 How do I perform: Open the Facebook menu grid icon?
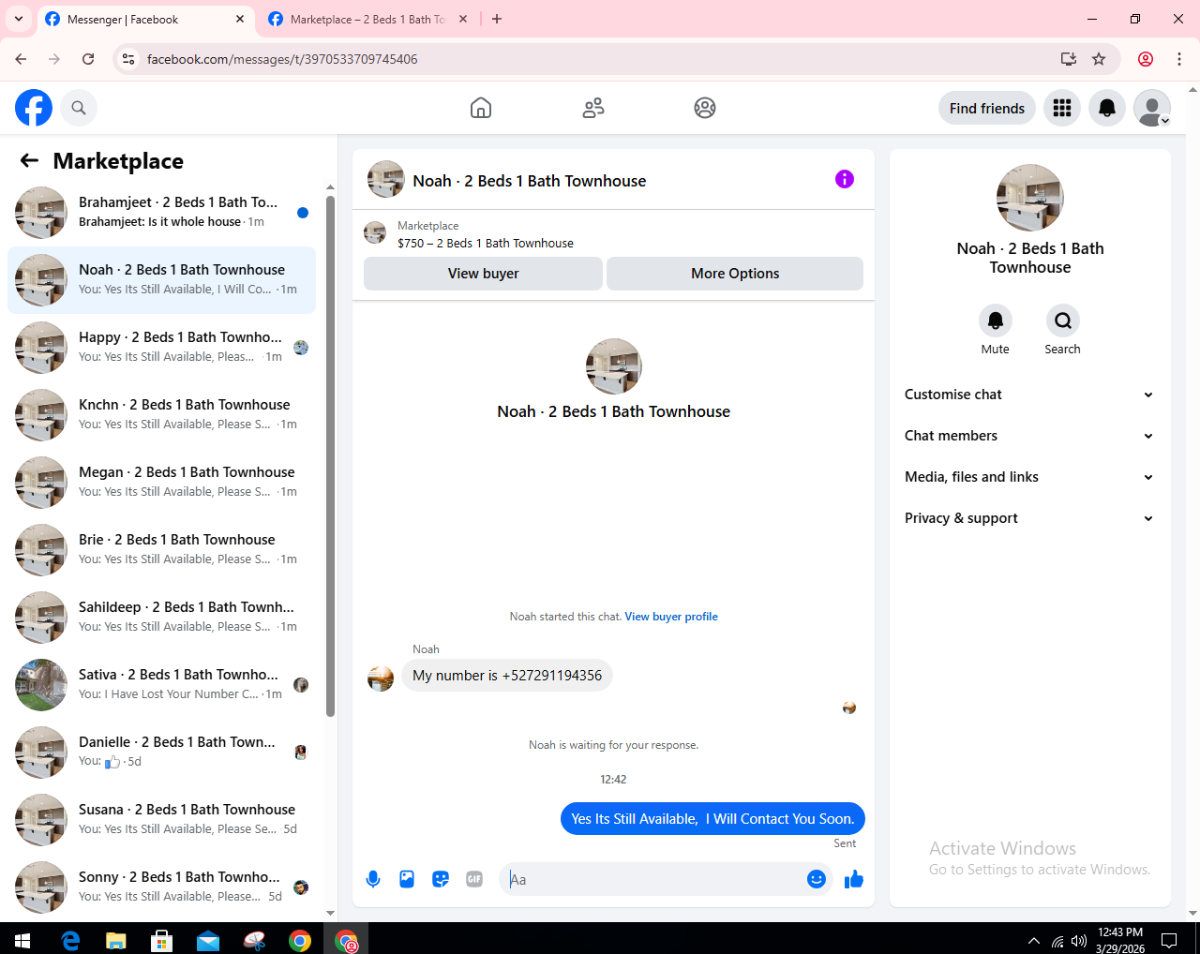click(1062, 108)
